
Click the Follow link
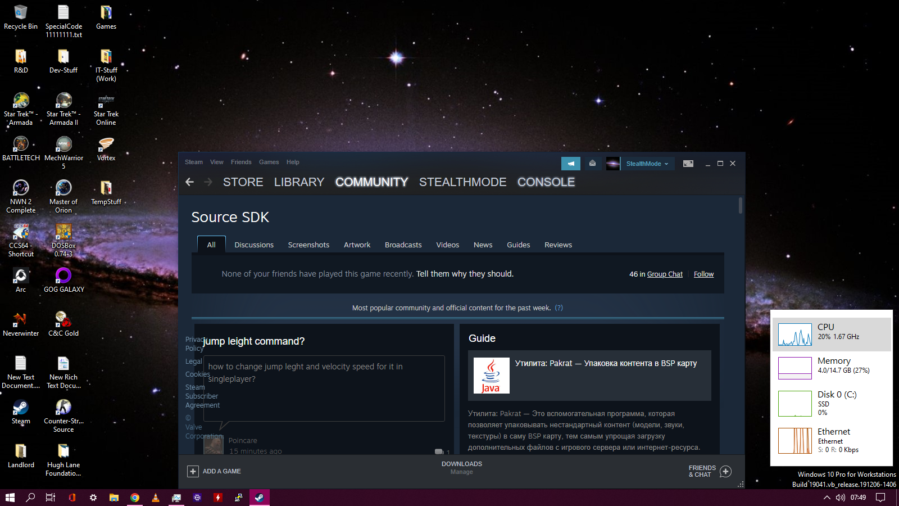(x=703, y=274)
